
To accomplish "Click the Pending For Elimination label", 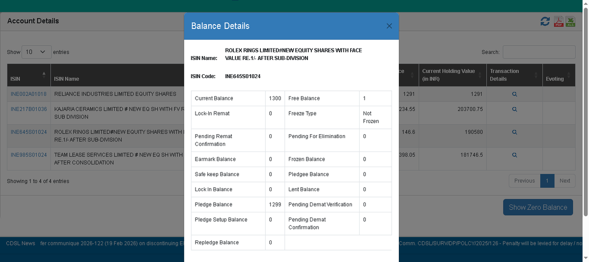I will [x=317, y=136].
